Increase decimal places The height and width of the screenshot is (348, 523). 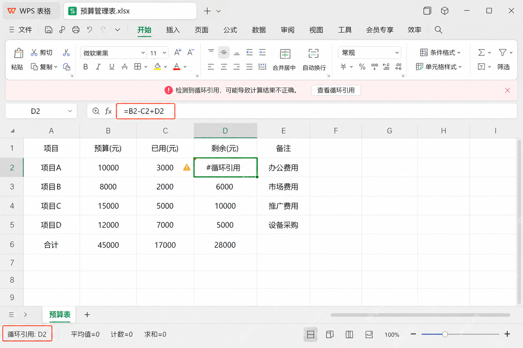click(386, 67)
